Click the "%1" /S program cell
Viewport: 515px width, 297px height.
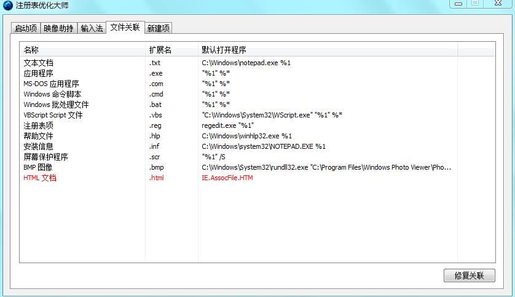(213, 157)
